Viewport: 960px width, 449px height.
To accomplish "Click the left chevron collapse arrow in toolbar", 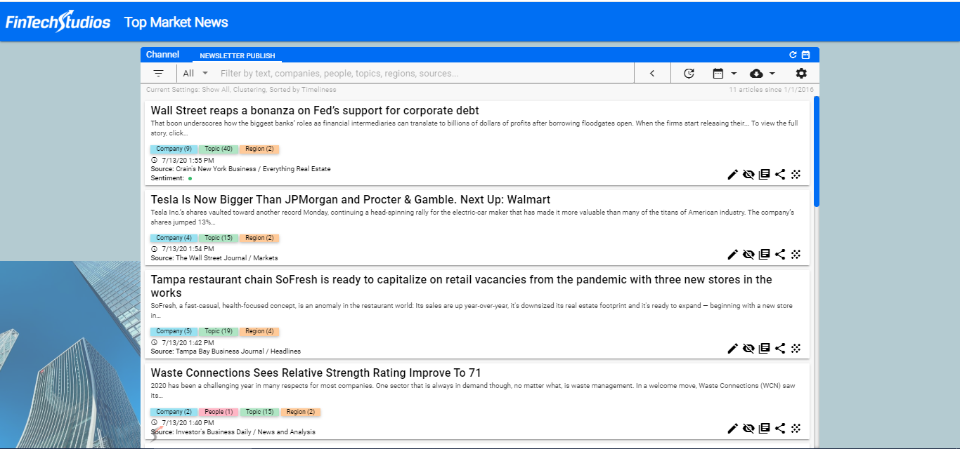I will [652, 73].
